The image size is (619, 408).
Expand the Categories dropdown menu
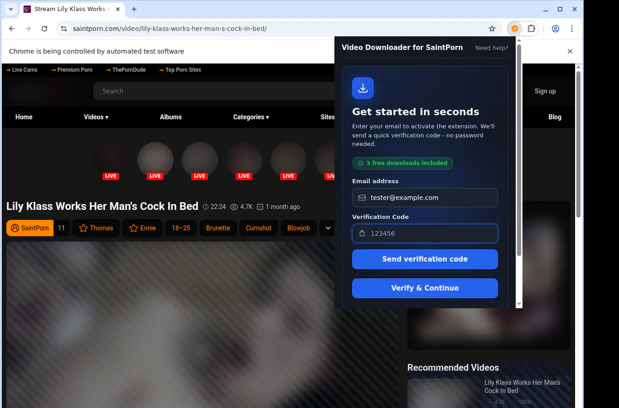click(x=251, y=117)
